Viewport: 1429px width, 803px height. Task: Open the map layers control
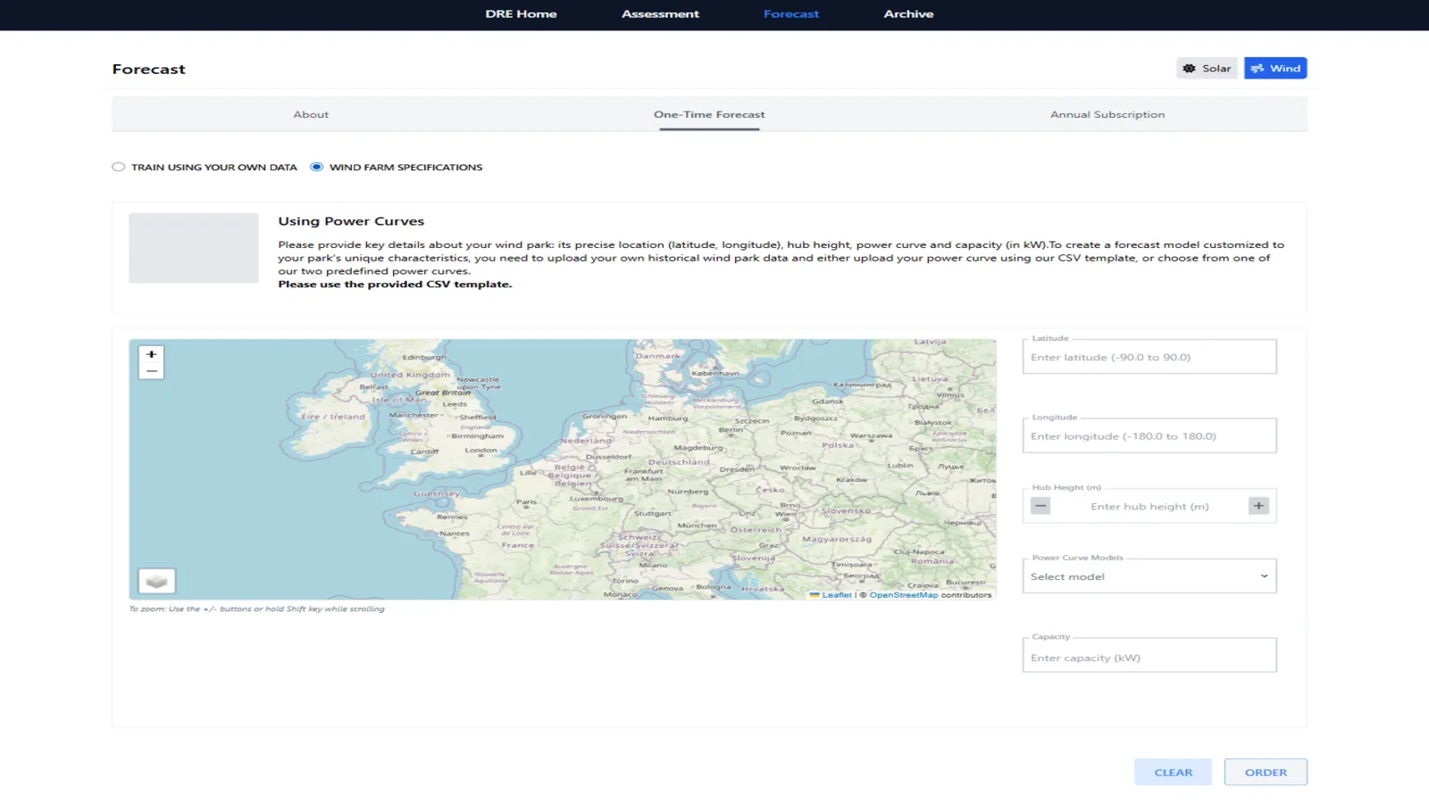click(x=157, y=582)
